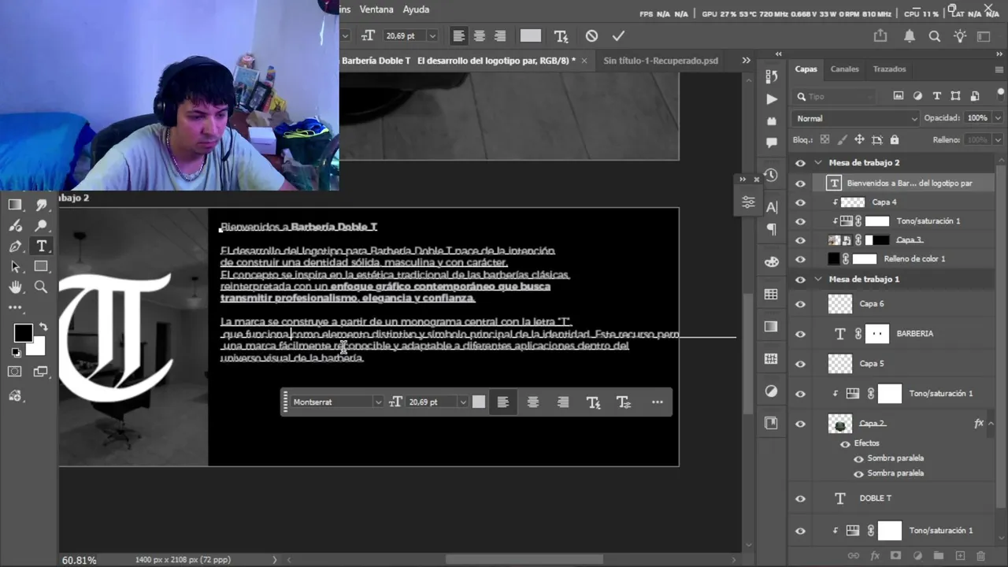Open the Capas panel options menu
The width and height of the screenshot is (1008, 567).
[999, 69]
